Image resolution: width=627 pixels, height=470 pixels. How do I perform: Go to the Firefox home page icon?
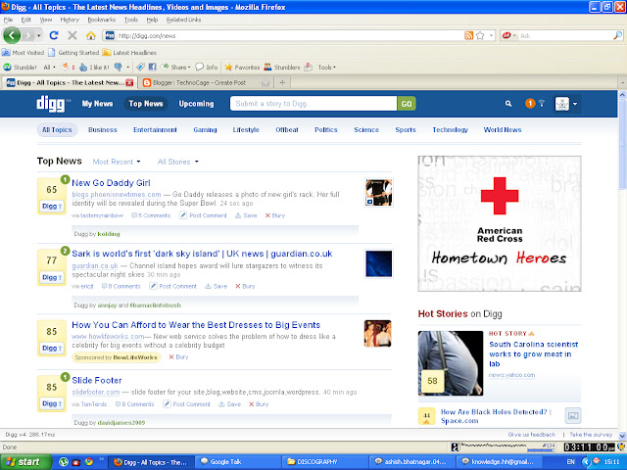[x=91, y=35]
